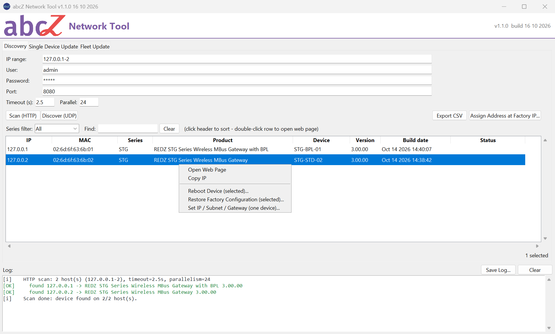This screenshot has width=555, height=334.
Task: Click the Parallel value box
Action: tap(89, 102)
